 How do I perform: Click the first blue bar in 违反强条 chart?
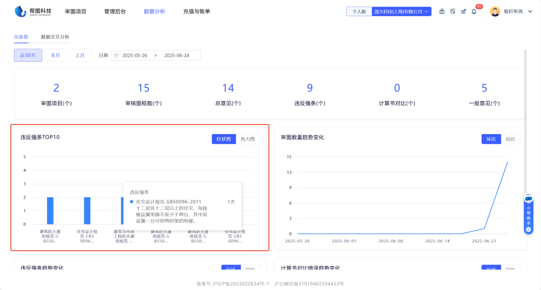50,210
